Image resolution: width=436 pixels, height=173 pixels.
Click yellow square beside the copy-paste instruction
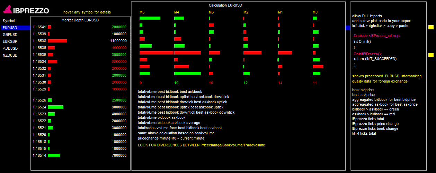pos(431,27)
